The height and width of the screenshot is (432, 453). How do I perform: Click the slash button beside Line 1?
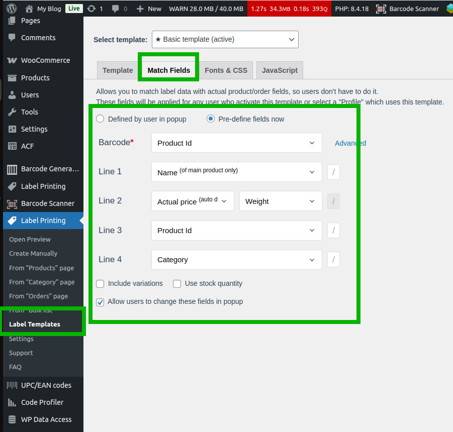click(x=333, y=172)
